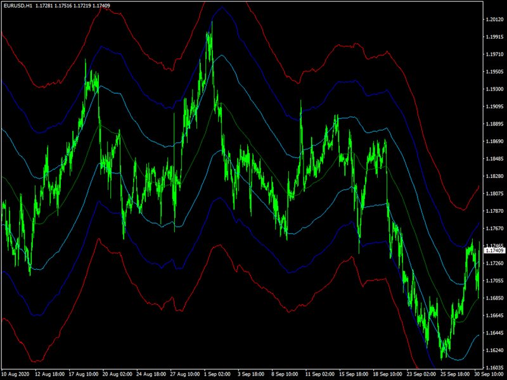Image resolution: width=507 pixels, height=380 pixels.
Task: Select price level 1.16645 on the scale
Action: tap(495, 315)
